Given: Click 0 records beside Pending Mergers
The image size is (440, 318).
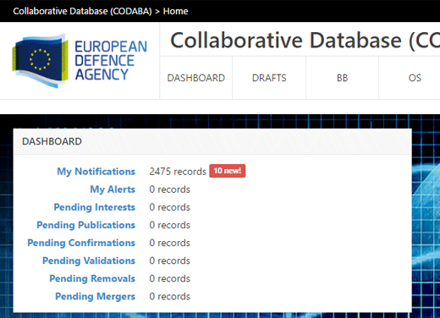Looking at the screenshot, I should 170,296.
